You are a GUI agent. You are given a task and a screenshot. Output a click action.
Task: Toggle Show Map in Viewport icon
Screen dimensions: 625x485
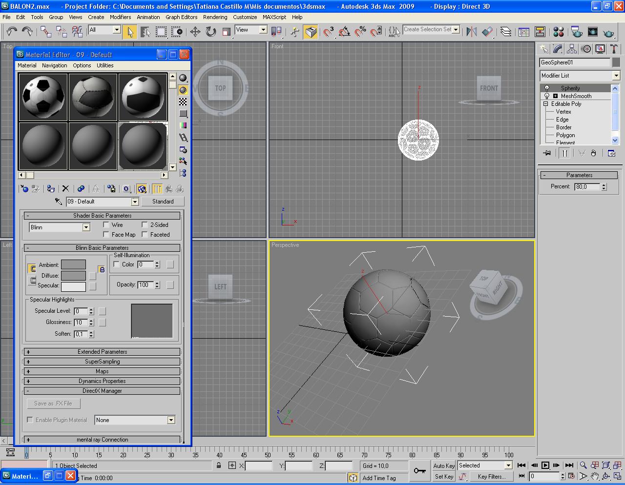142,188
